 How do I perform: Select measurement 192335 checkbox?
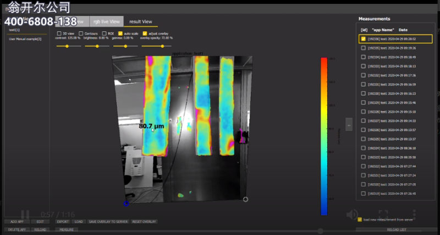363,48
